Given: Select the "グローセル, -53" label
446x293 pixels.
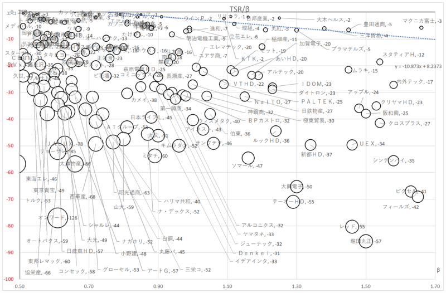Looking at the screenshot, I should click(121, 270).
